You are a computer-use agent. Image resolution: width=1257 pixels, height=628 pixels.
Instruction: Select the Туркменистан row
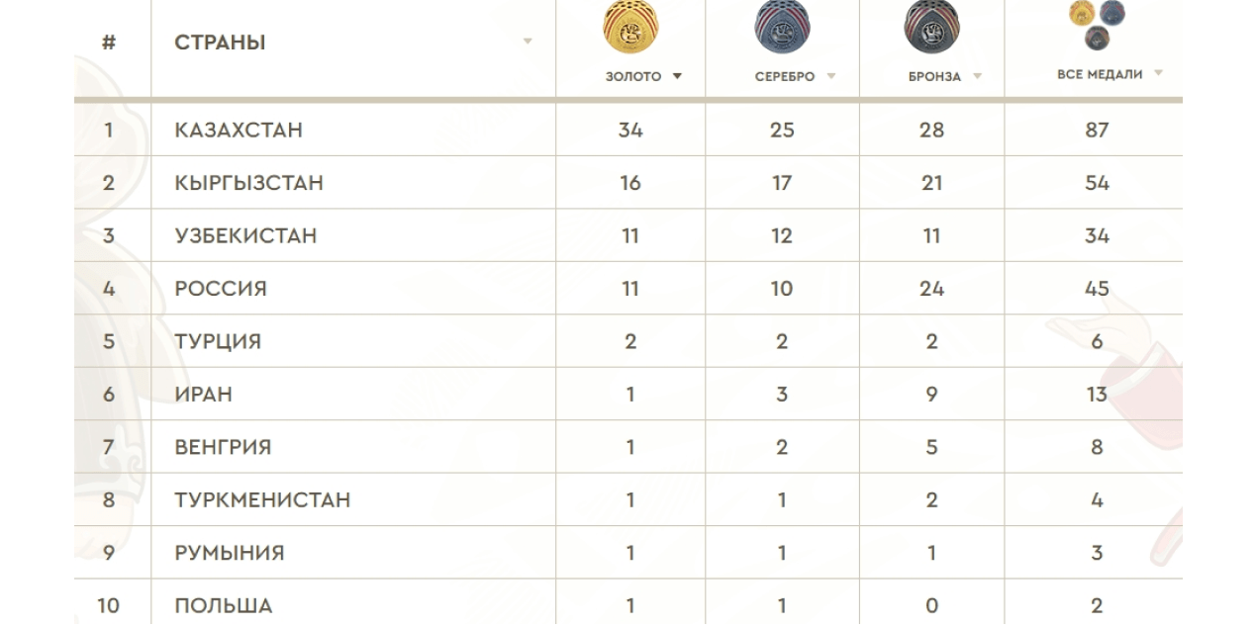[x=262, y=499]
